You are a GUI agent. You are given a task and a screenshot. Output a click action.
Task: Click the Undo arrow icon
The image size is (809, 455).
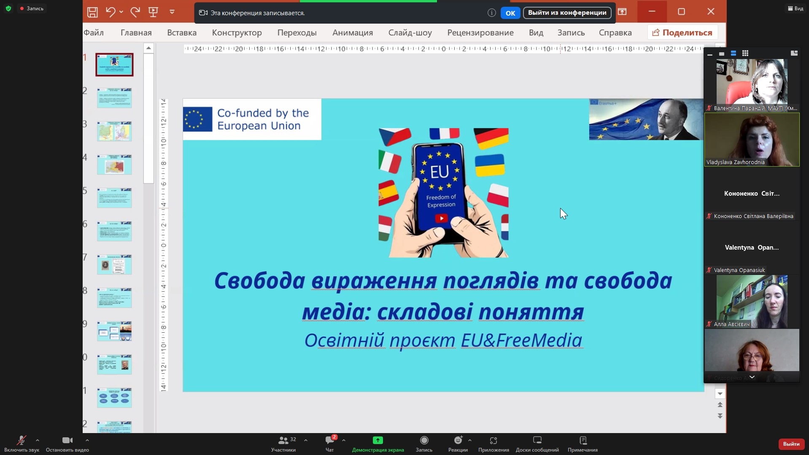111,12
